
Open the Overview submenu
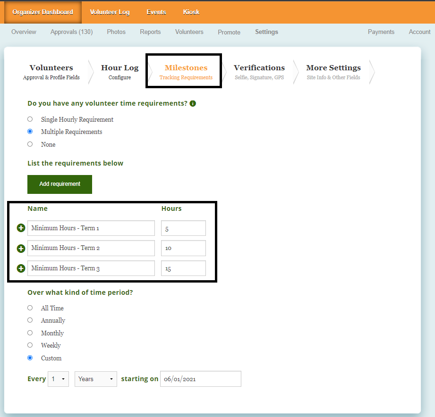pos(24,32)
